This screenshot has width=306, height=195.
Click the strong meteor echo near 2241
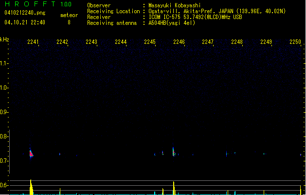tap(31, 154)
